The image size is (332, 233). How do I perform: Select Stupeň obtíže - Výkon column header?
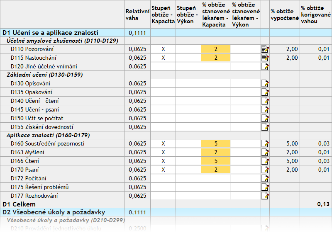click(x=188, y=15)
